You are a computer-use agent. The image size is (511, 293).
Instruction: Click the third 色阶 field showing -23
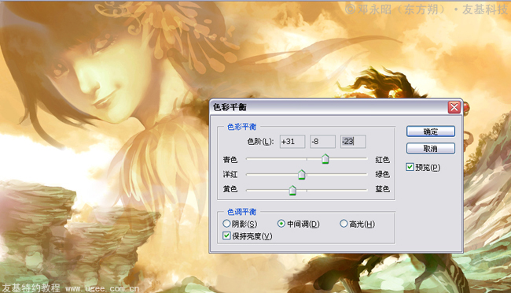pyautogui.click(x=353, y=142)
